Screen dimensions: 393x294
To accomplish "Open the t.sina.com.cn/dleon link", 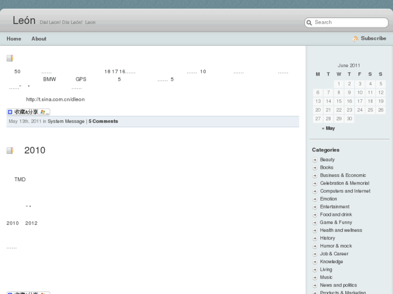I will tap(55, 99).
